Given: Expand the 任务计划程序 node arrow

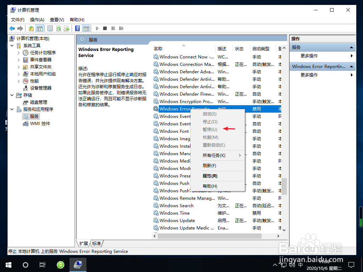Looking at the screenshot, I should [19, 53].
